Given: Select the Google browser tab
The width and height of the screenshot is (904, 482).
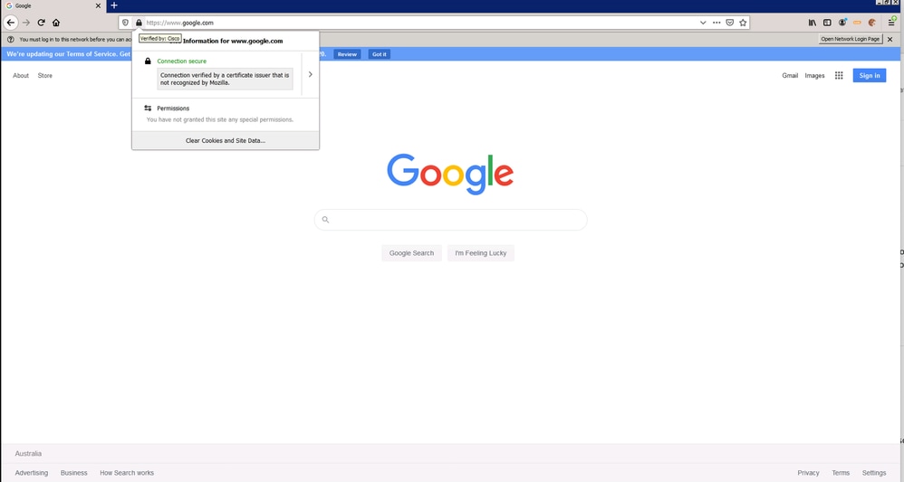Looking at the screenshot, I should (53, 5).
